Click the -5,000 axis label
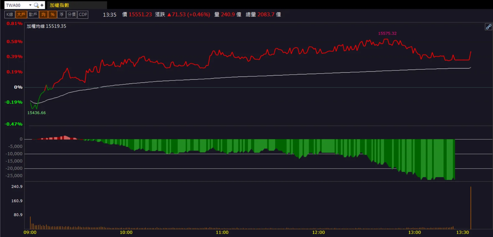493x237 pixels. point(15,146)
